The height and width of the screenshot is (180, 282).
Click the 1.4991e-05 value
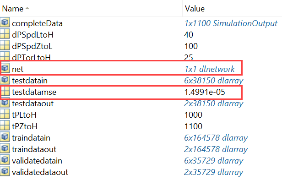tap(205, 92)
